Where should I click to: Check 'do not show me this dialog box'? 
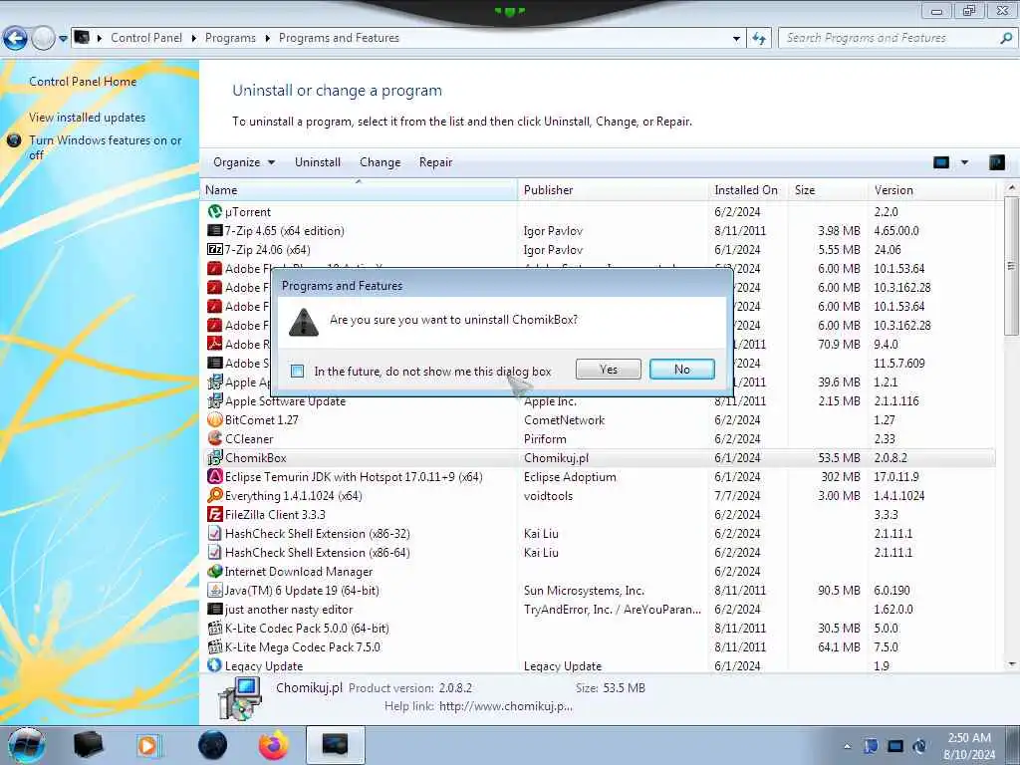click(x=297, y=371)
